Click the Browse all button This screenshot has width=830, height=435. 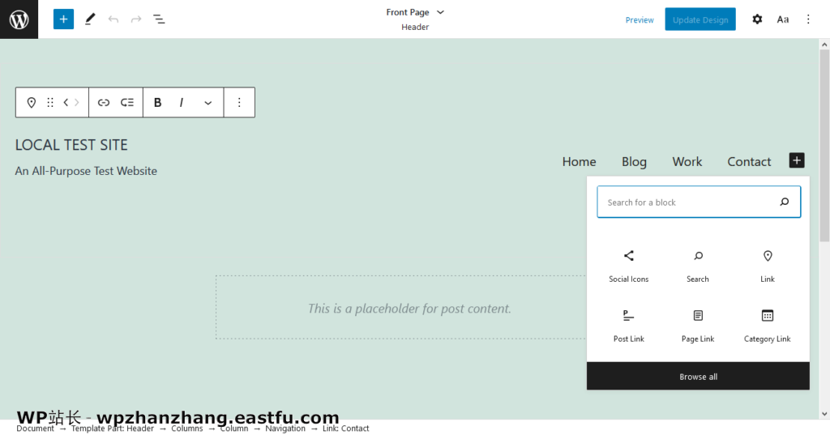(698, 377)
